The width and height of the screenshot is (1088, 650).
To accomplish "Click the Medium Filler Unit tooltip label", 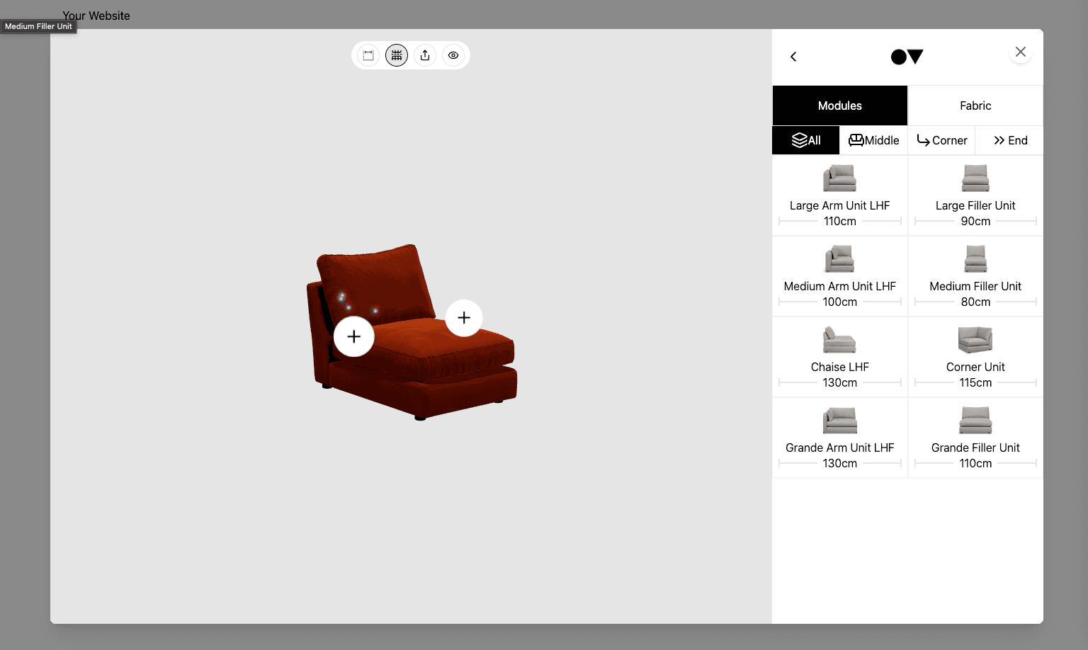I will [x=39, y=26].
